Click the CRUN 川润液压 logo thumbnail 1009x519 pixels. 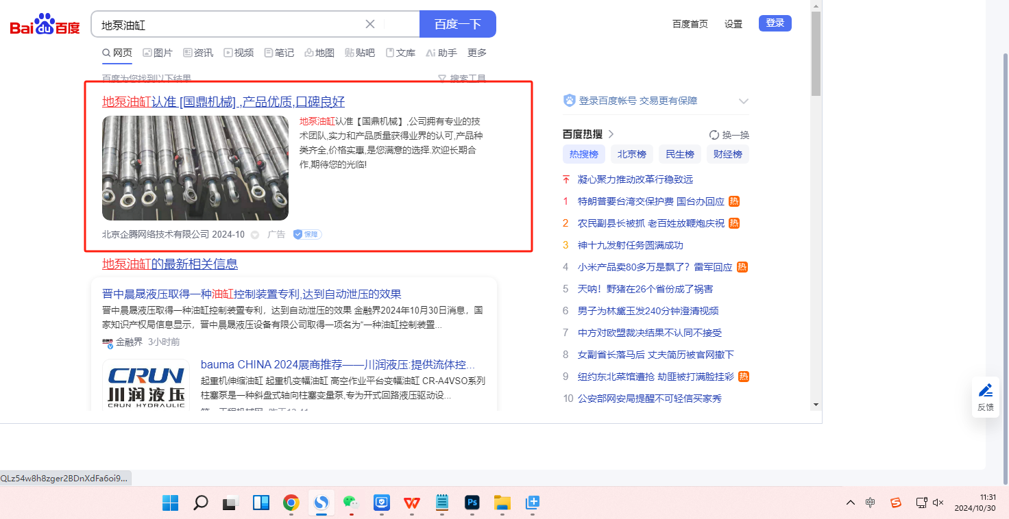pos(146,385)
